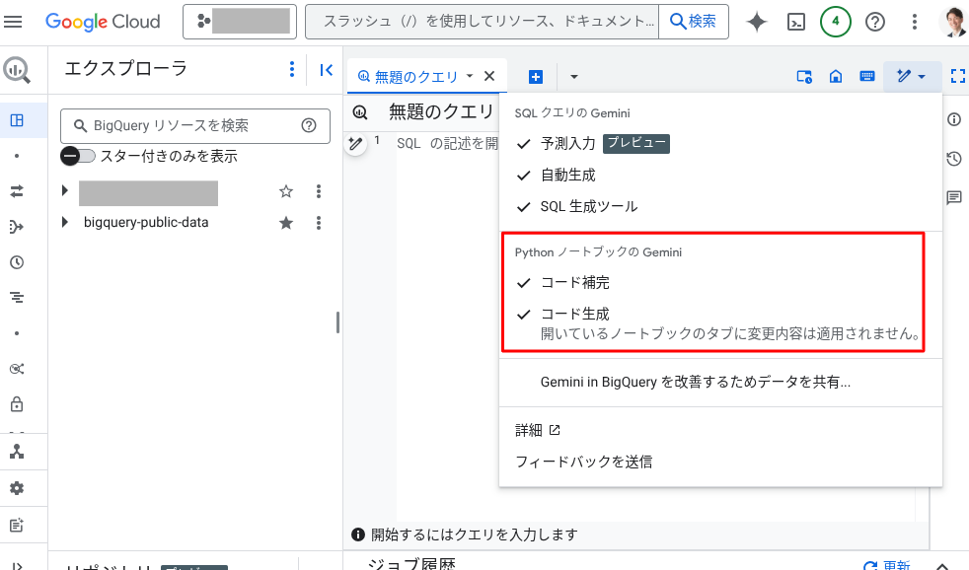
Task: Click editor line 1 placeholder text
Action: 447,143
